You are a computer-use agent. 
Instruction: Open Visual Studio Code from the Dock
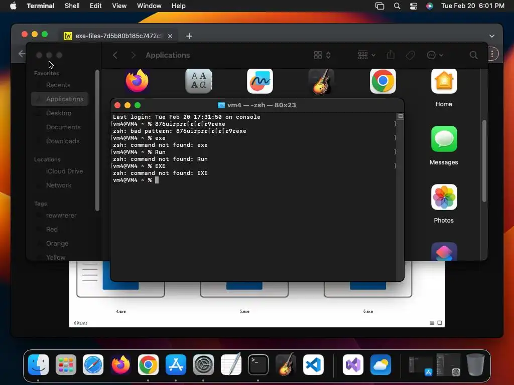313,365
